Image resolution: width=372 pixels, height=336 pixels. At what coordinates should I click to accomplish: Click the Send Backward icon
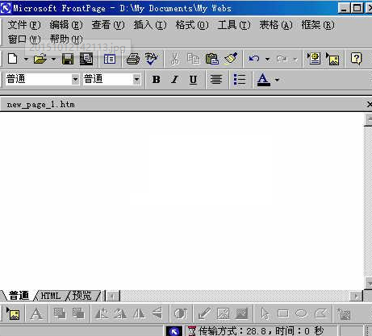pos(78,313)
